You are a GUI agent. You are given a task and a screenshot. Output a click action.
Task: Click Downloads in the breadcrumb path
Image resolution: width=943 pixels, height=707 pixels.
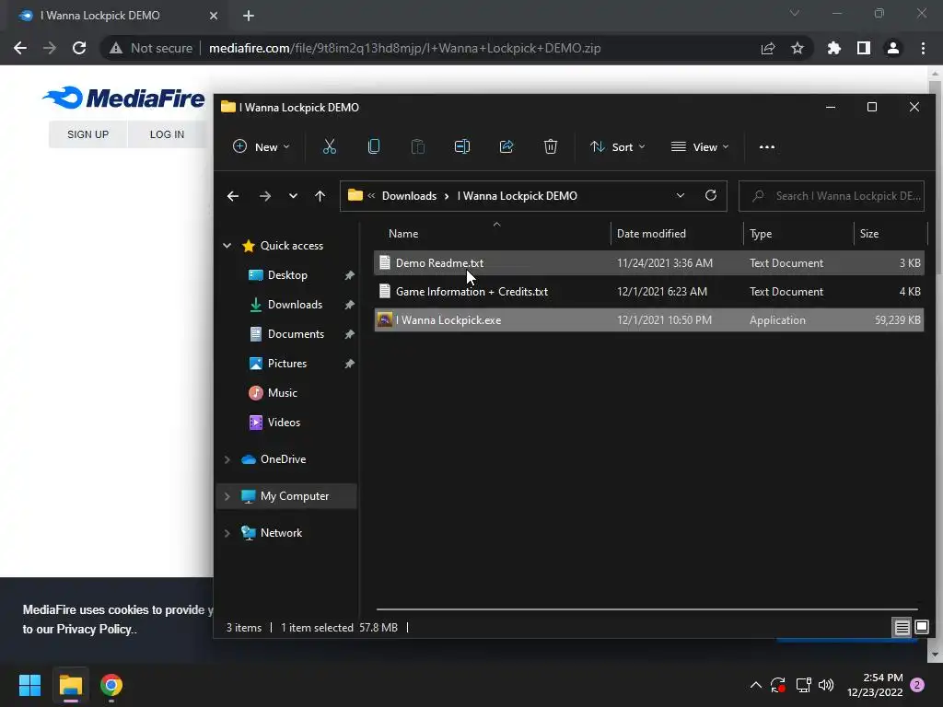pos(409,196)
